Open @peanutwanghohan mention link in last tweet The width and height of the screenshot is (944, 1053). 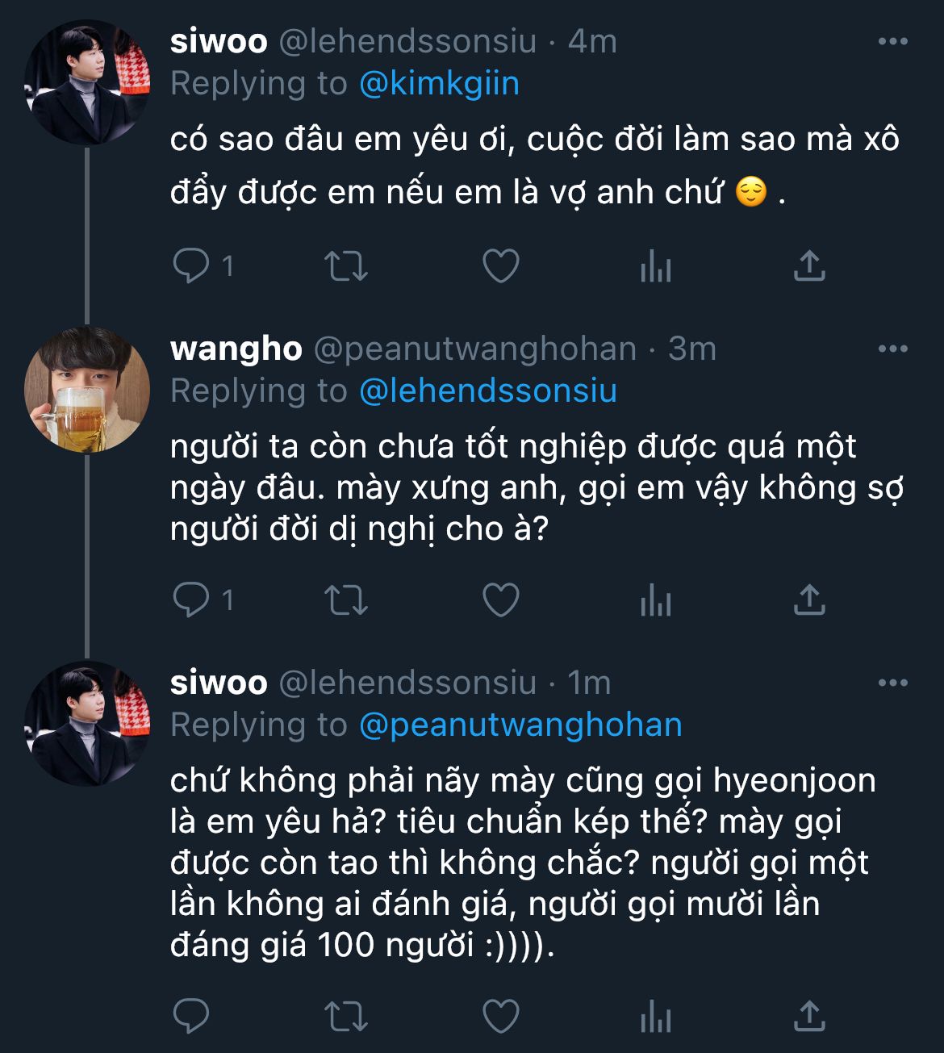(520, 725)
